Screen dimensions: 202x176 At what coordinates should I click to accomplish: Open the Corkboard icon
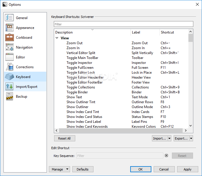coord(9,37)
